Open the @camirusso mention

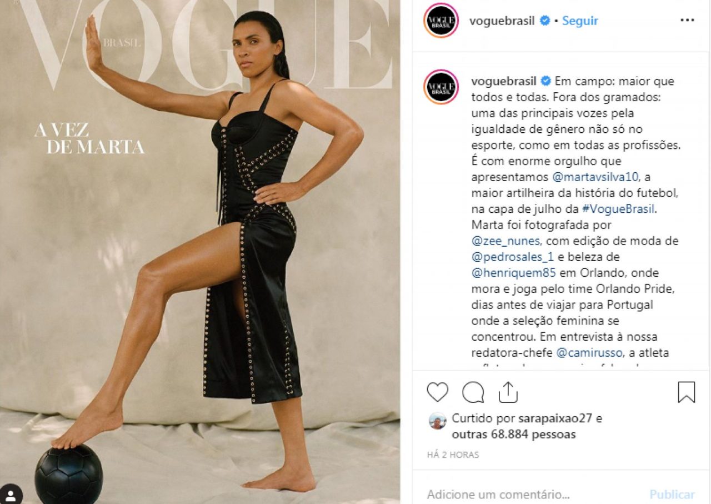coord(590,353)
